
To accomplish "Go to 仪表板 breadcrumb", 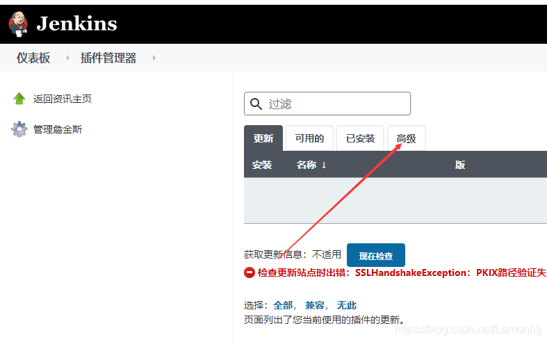I will pos(33,58).
